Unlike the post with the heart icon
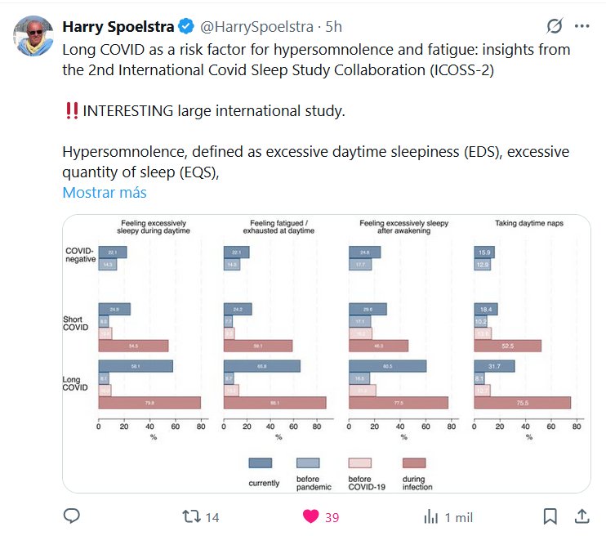 (310, 516)
